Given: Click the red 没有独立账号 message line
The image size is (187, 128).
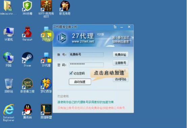Looking at the screenshot, I should (91, 108).
